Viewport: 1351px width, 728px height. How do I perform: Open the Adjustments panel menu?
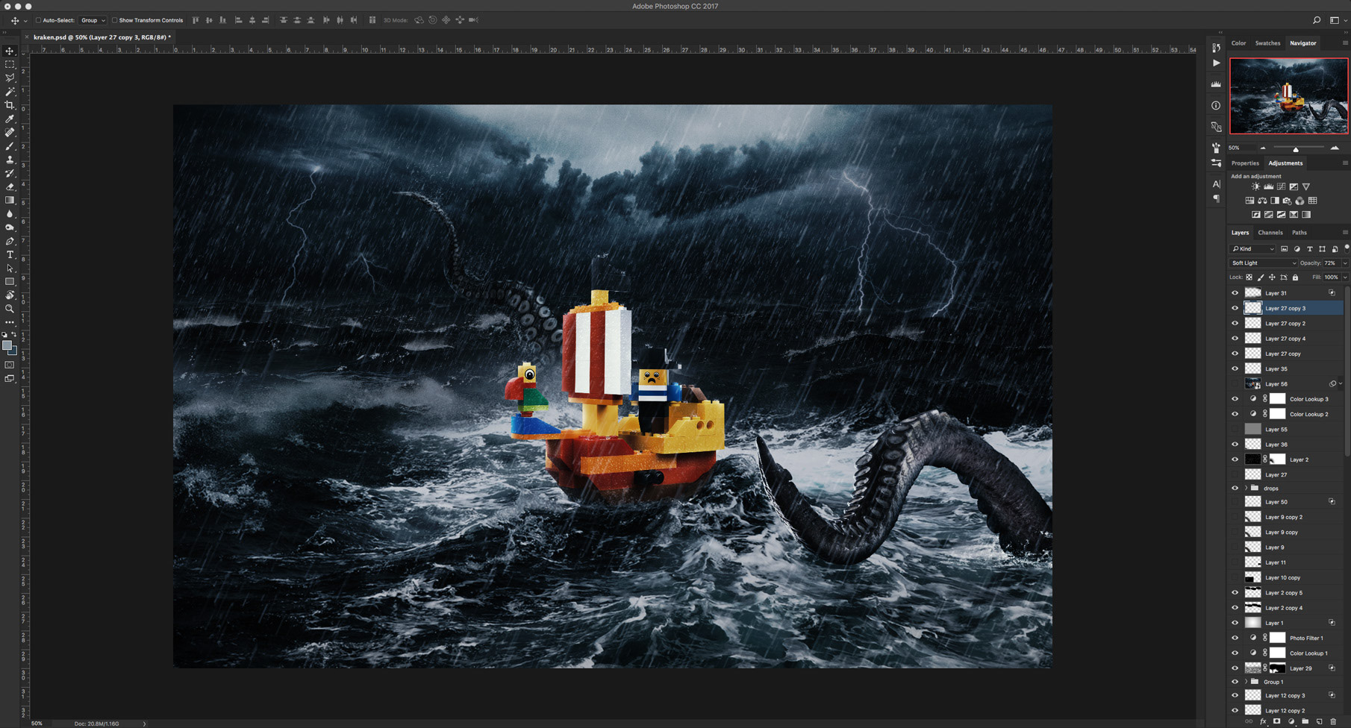(1345, 163)
